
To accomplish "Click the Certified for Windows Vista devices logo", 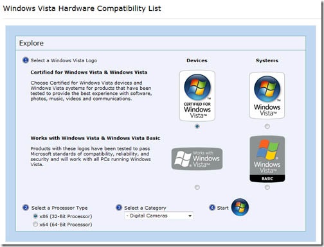I will tap(197, 96).
